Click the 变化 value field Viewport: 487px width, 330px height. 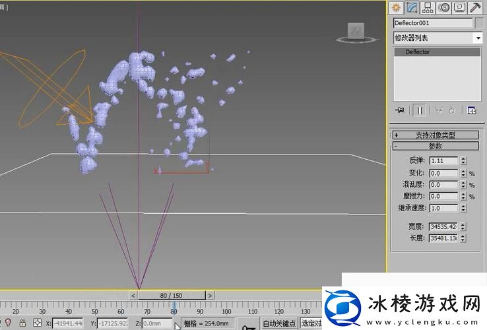point(443,173)
